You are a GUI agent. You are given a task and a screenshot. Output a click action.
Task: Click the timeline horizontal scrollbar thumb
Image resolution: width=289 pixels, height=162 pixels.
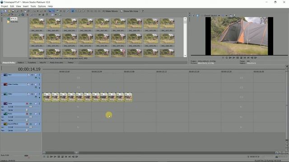(76, 153)
